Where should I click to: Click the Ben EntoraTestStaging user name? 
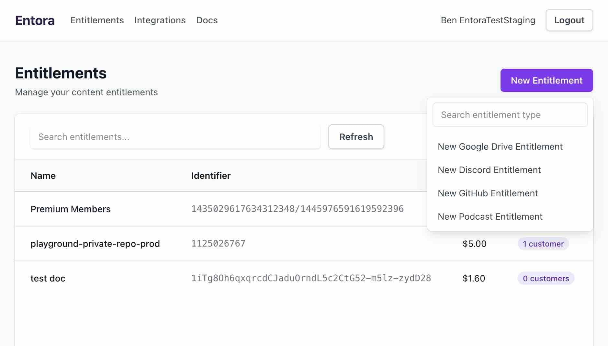tap(488, 20)
